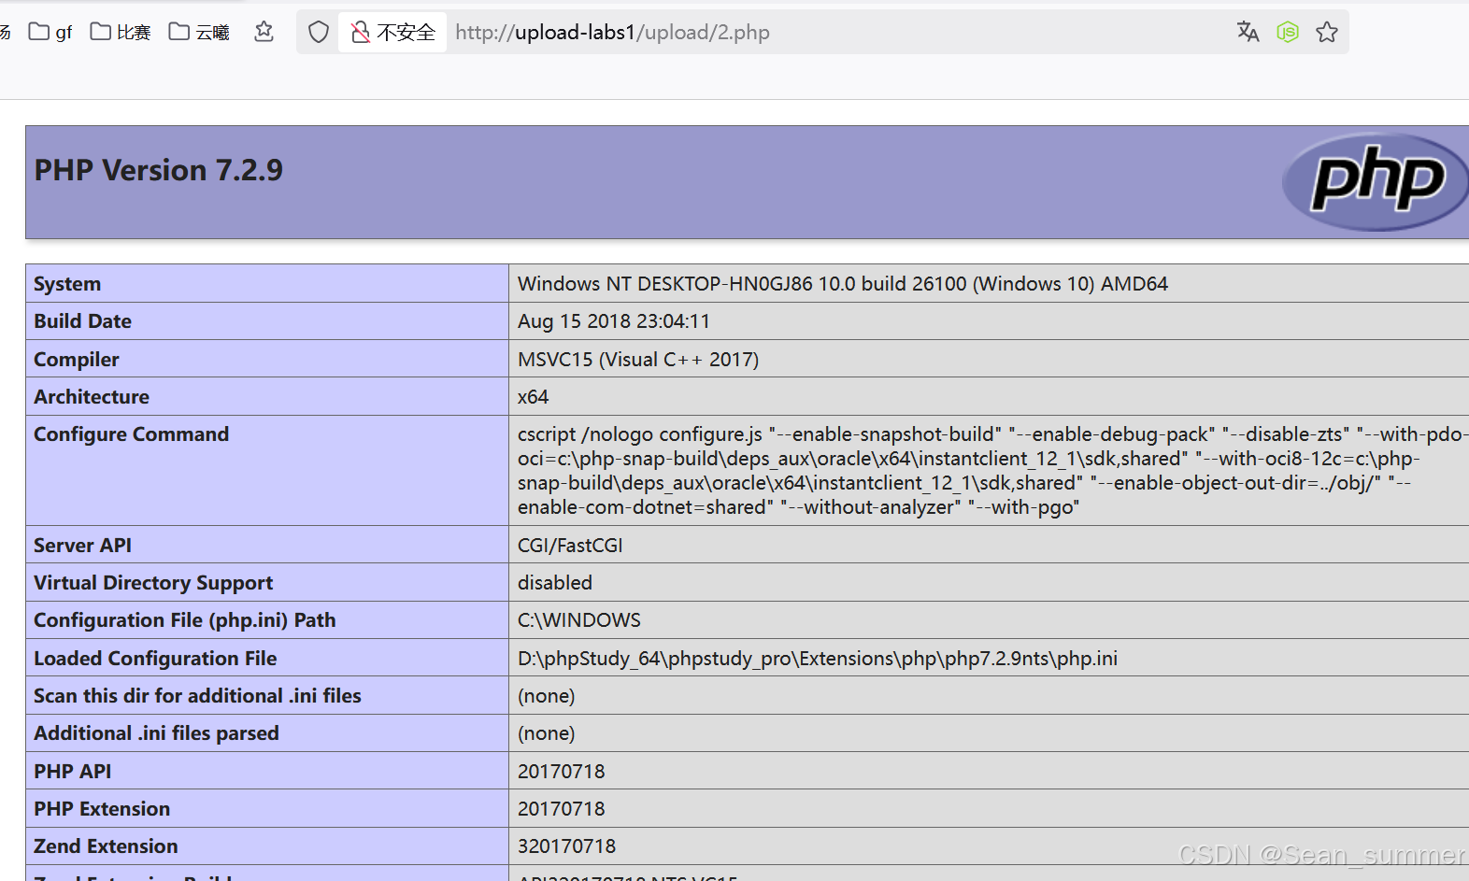Image resolution: width=1469 pixels, height=881 pixels.
Task: Click the Architecture label
Action: click(92, 397)
